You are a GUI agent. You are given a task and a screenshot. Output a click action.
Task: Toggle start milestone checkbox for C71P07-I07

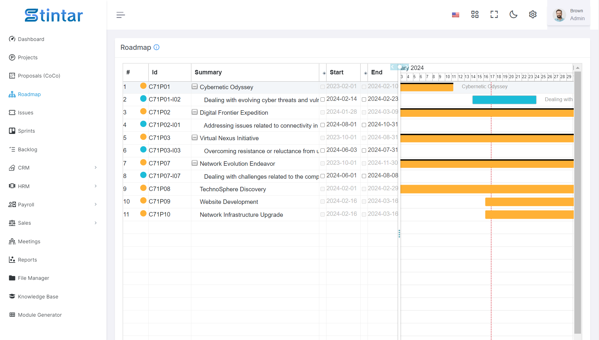point(322,176)
